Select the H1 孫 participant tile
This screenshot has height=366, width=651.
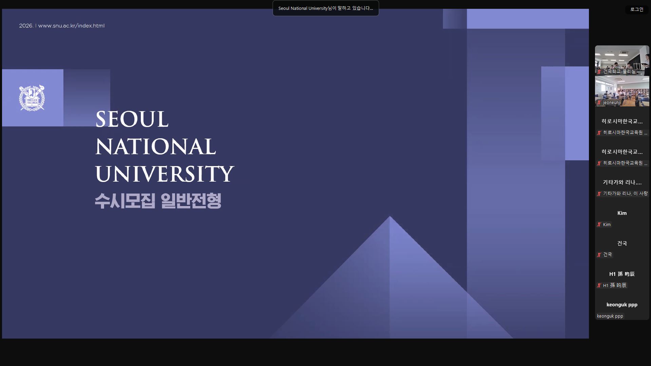622,274
